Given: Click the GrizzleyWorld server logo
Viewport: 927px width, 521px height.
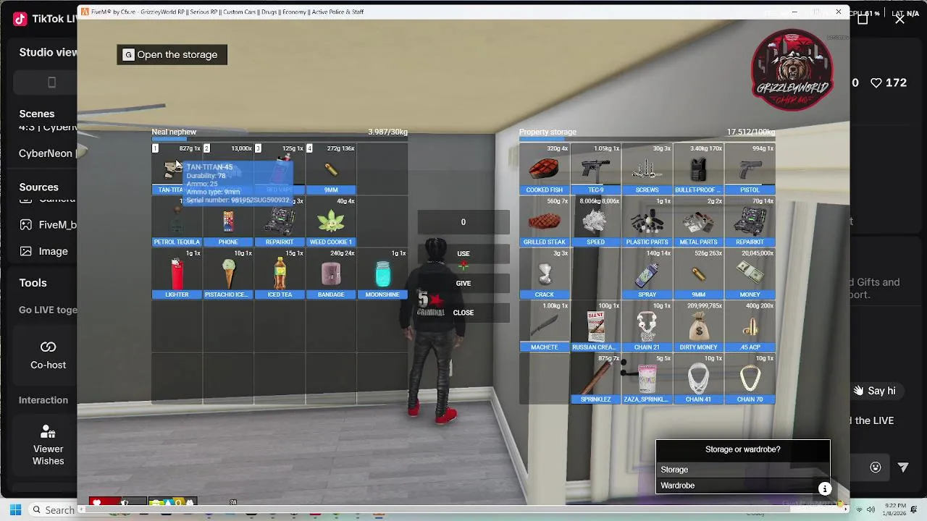Looking at the screenshot, I should click(792, 71).
